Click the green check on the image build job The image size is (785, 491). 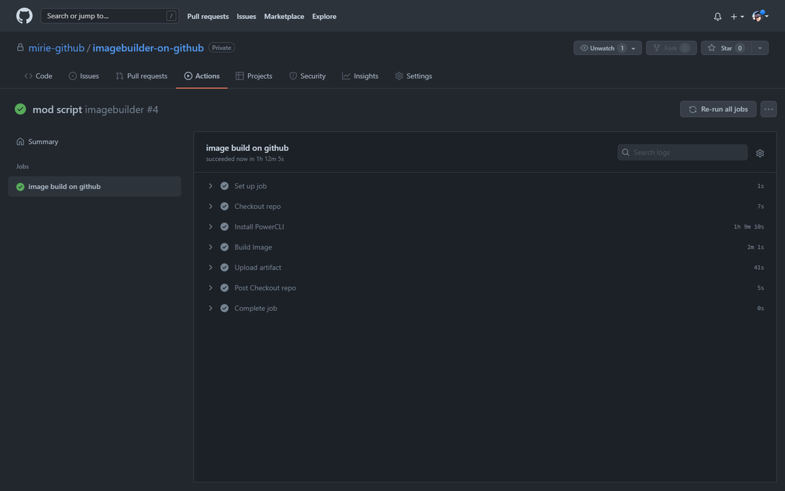[20, 187]
